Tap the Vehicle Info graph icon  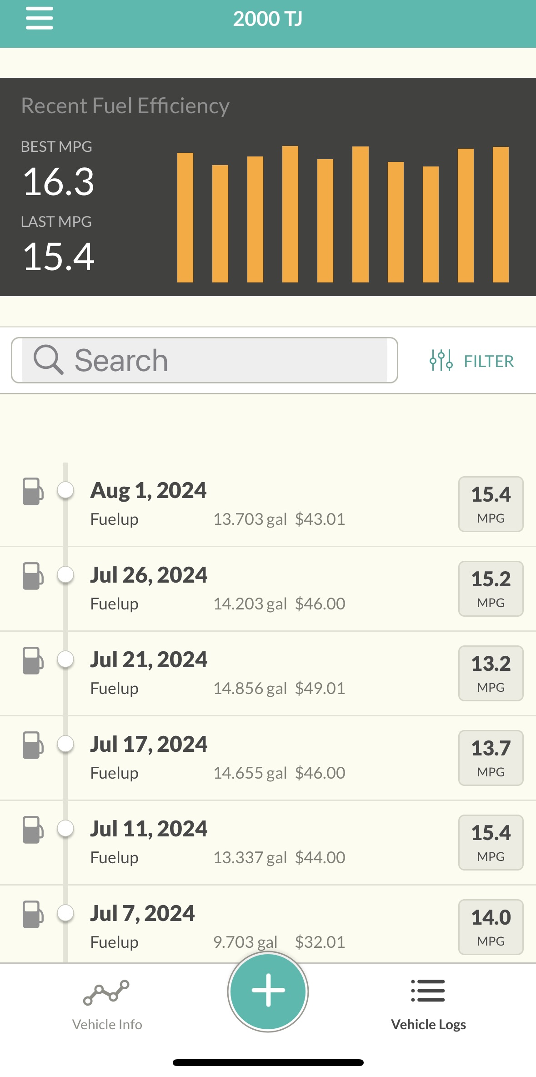(x=106, y=992)
